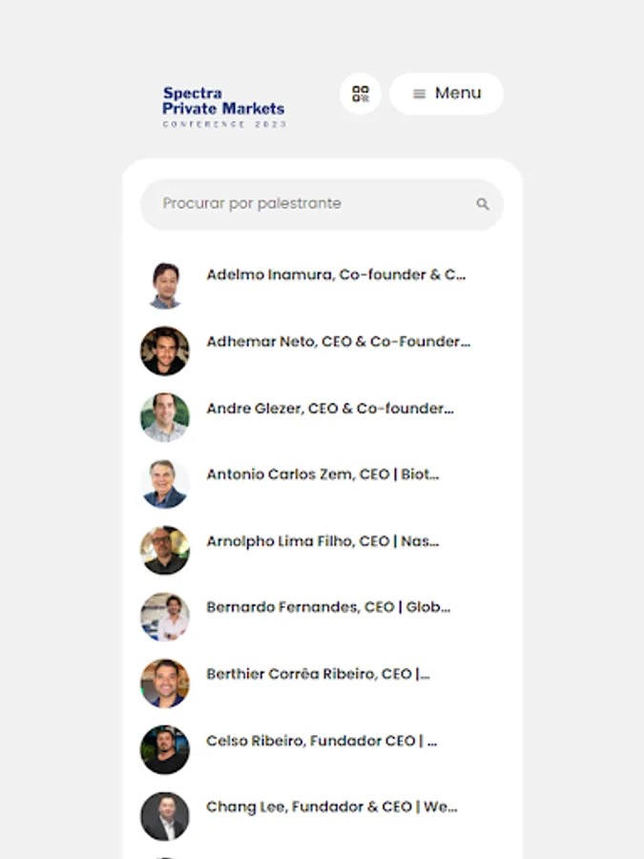Open Chang Lee's avatar
Screen dimensions: 644x859
[x=165, y=816]
